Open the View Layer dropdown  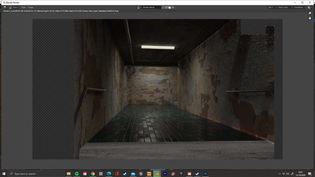click(x=285, y=7)
